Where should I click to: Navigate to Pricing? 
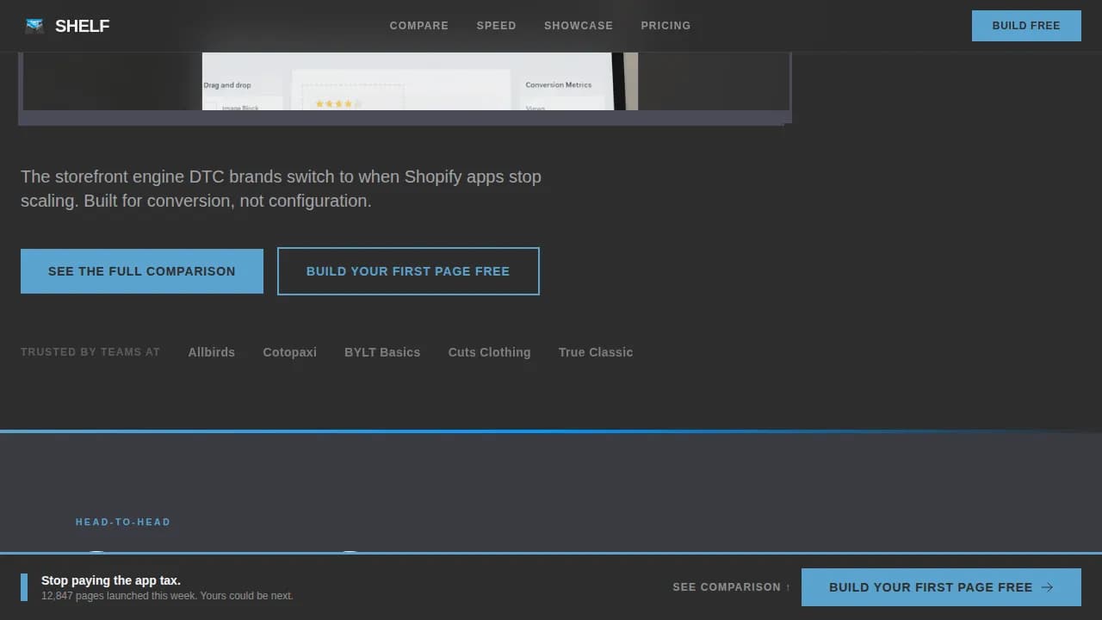(x=666, y=26)
